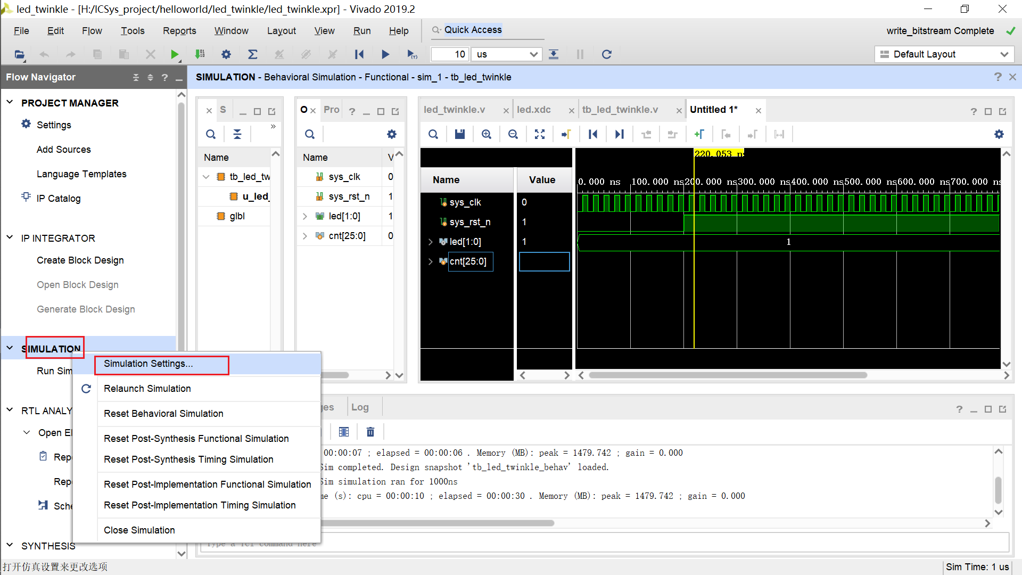This screenshot has height=575, width=1022.
Task: Click the Relaunch Simulation toolbar icon
Action: (606, 54)
